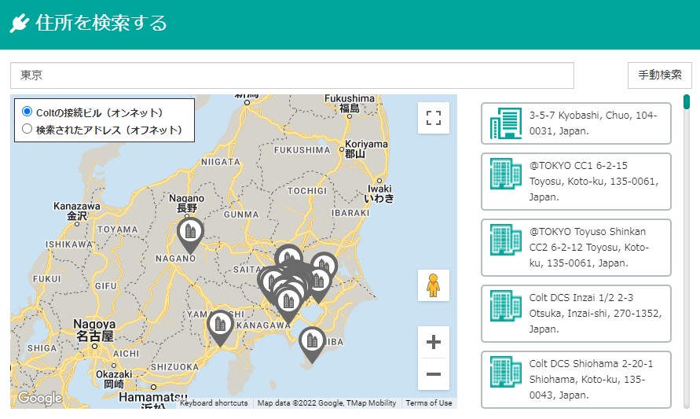Click the TOYAMA prefecture label
Screen dimensions: 700x419
118,230
